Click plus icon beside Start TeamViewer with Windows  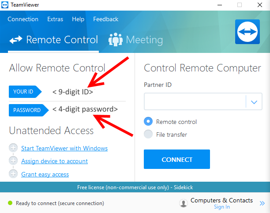(x=13, y=148)
